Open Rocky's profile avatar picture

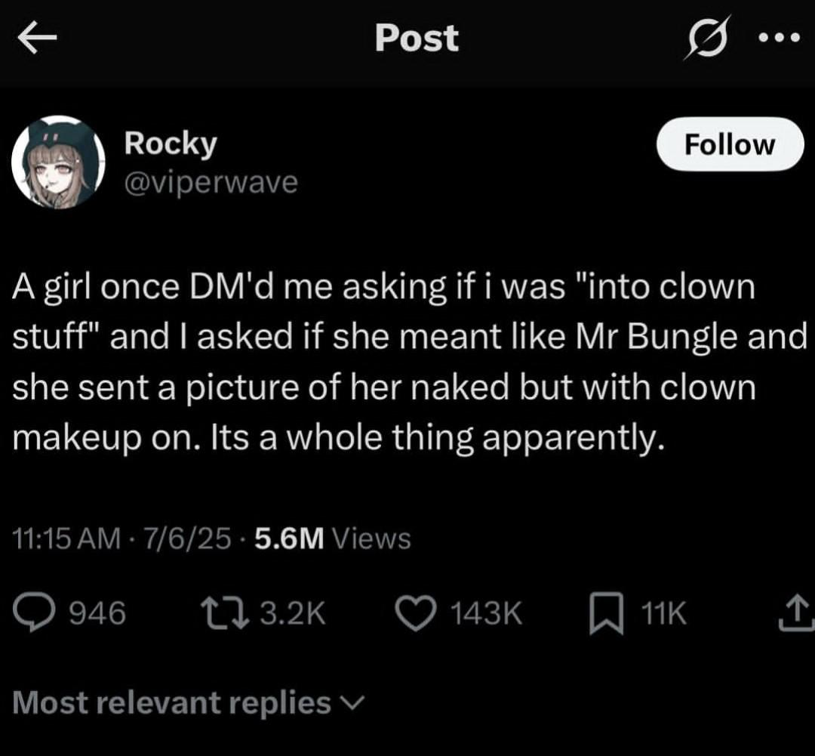[x=58, y=162]
